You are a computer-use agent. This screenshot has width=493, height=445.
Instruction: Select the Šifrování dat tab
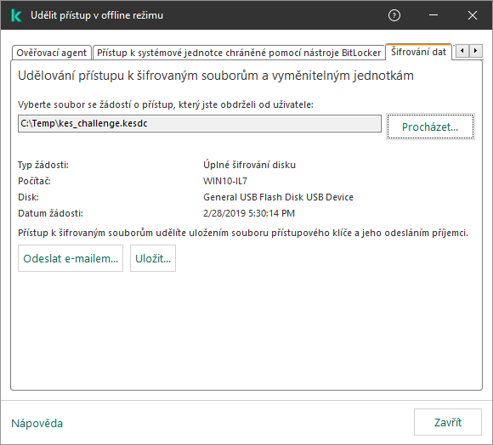(418, 52)
